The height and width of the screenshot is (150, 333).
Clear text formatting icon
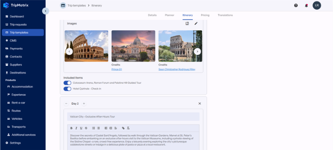128,128
